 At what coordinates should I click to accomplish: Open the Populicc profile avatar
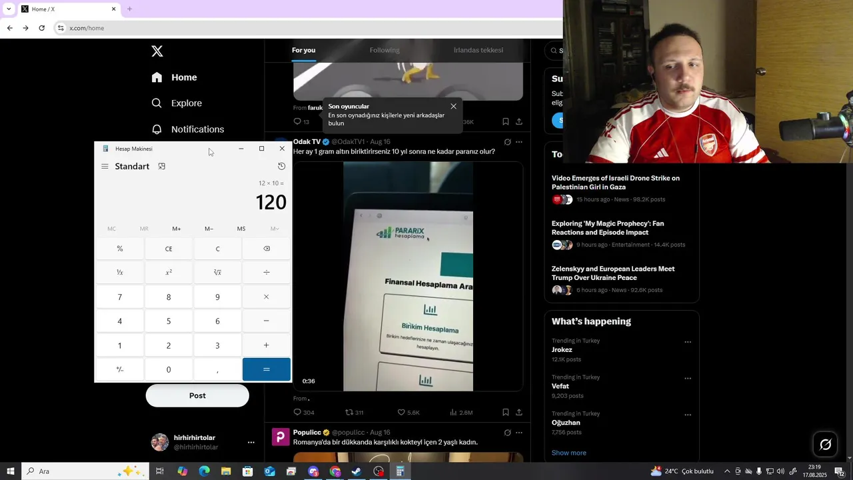tap(281, 437)
